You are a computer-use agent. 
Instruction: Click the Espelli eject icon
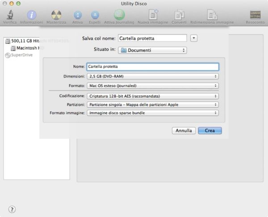coord(94,15)
